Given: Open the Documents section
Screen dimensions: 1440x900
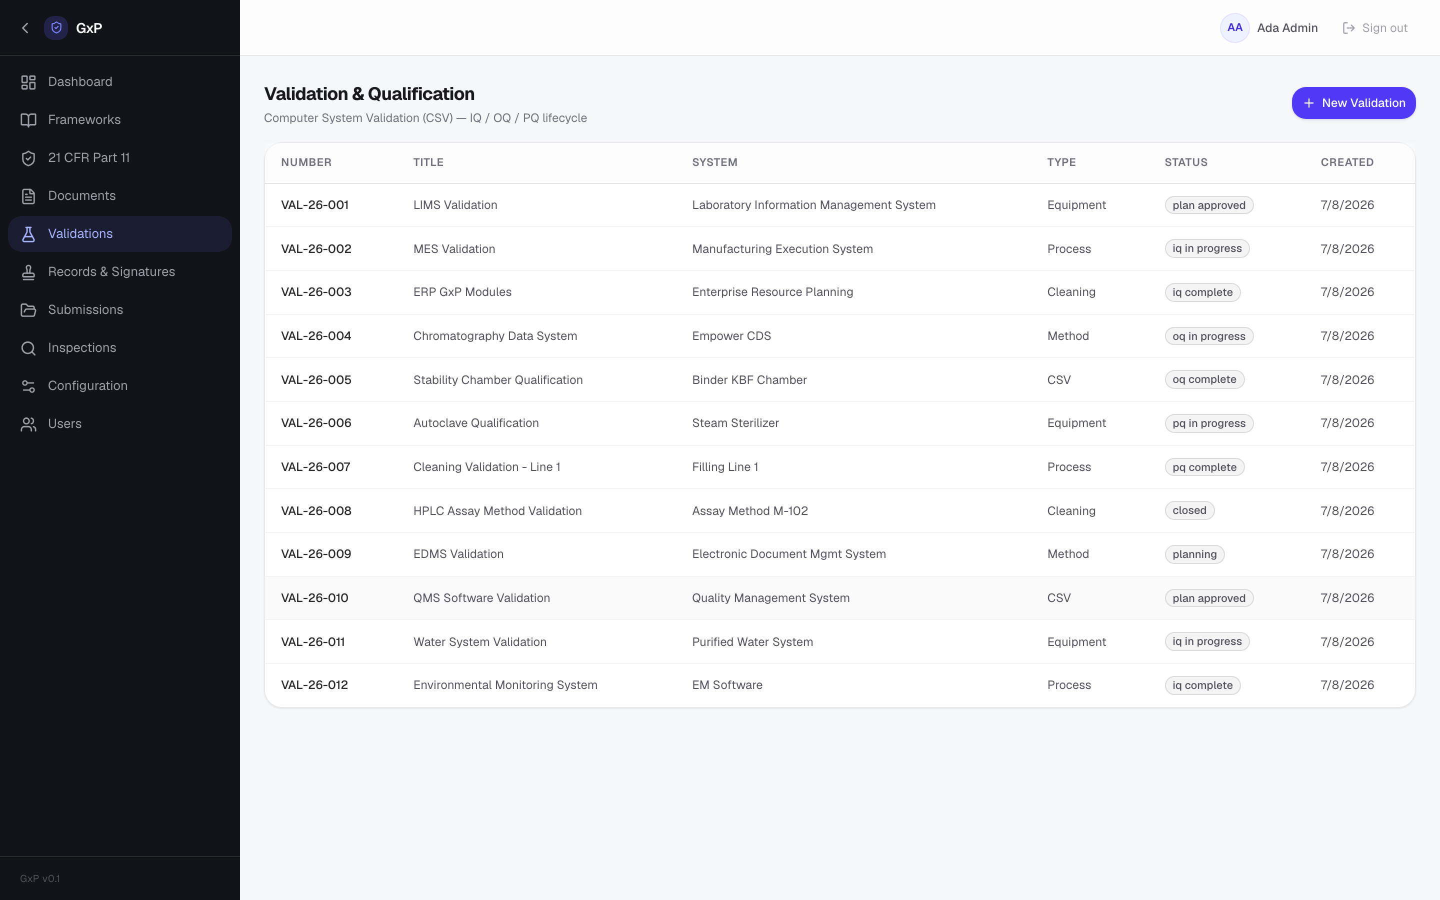Looking at the screenshot, I should tap(120, 196).
